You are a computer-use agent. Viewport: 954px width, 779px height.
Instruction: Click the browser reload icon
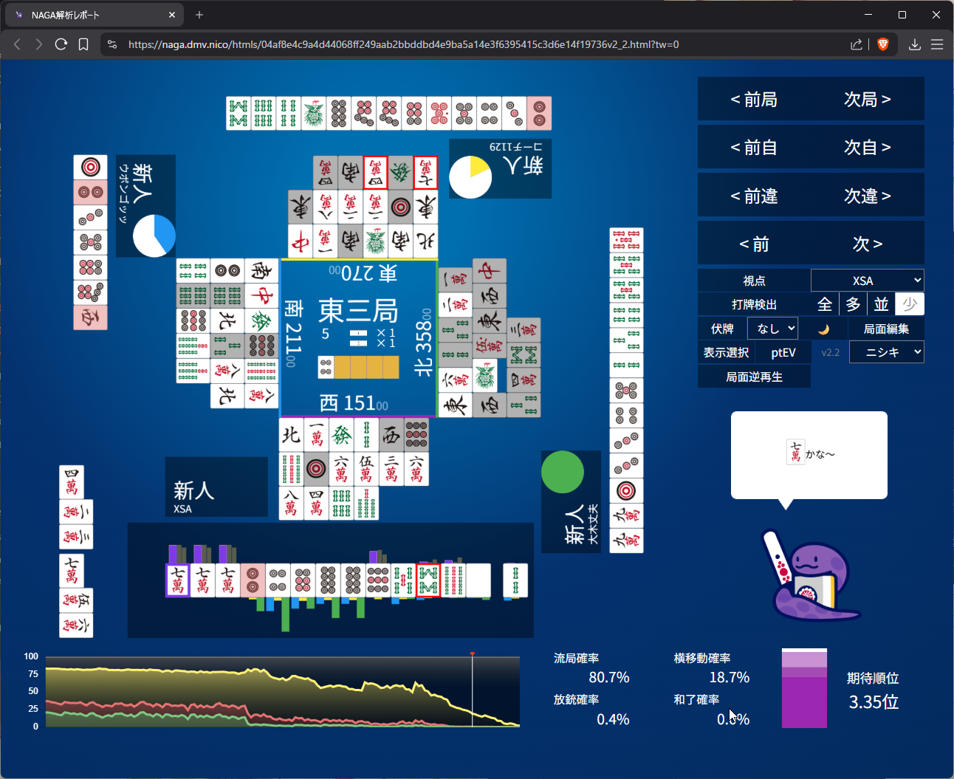(61, 44)
